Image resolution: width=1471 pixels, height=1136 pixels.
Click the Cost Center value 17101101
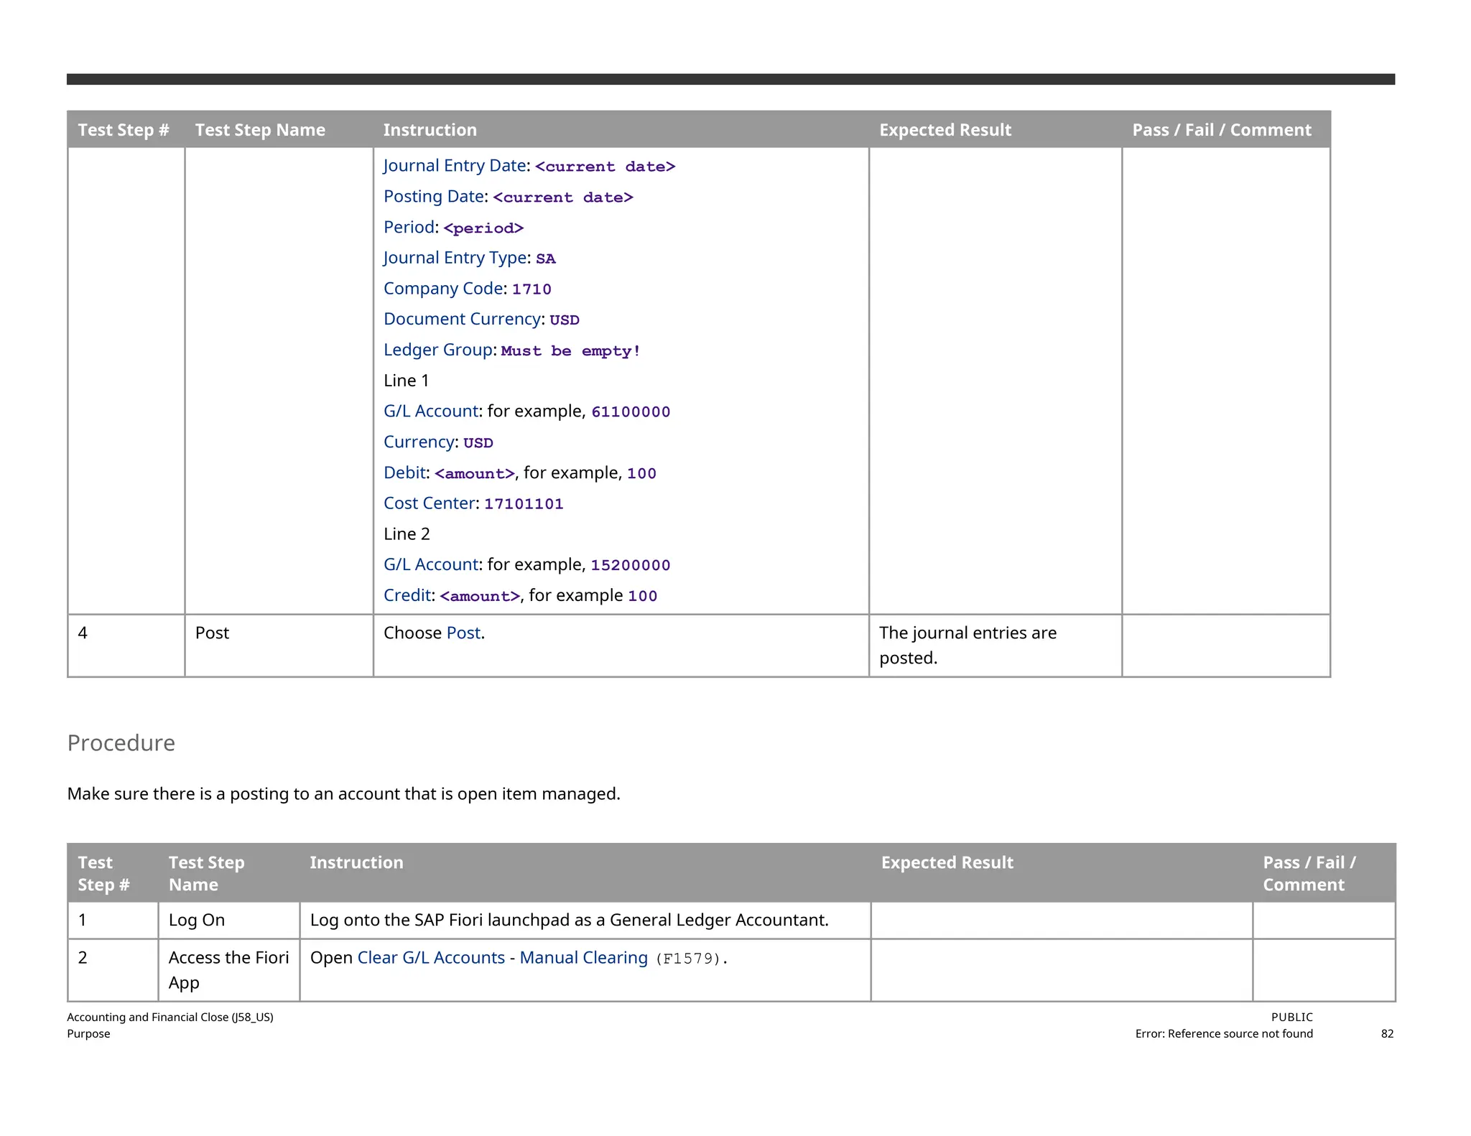coord(524,504)
